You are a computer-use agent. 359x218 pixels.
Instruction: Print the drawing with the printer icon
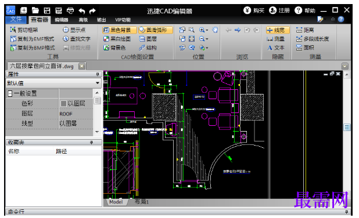[70, 10]
